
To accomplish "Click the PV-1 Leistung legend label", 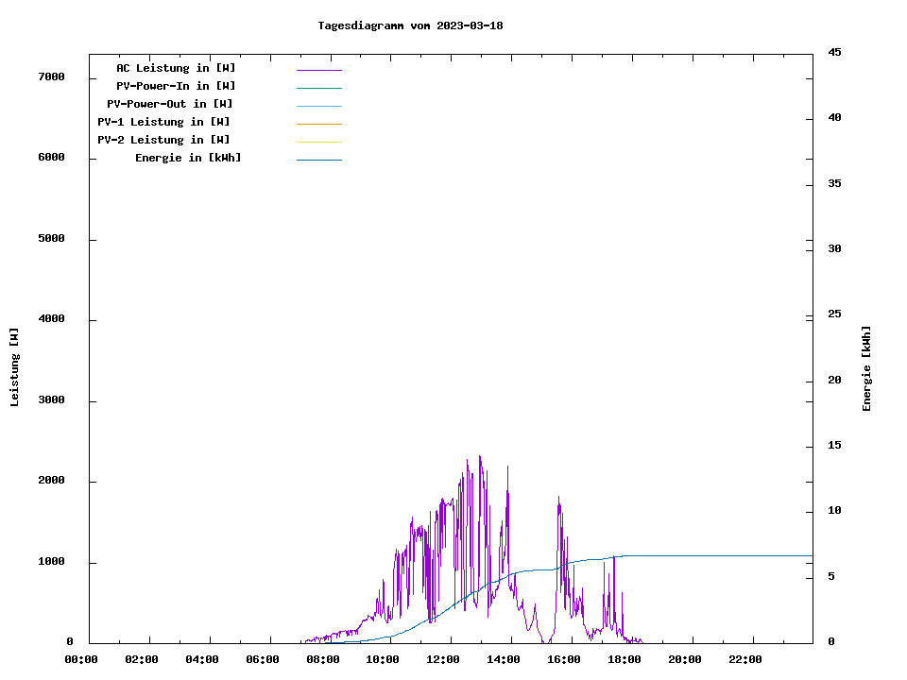I will [163, 122].
